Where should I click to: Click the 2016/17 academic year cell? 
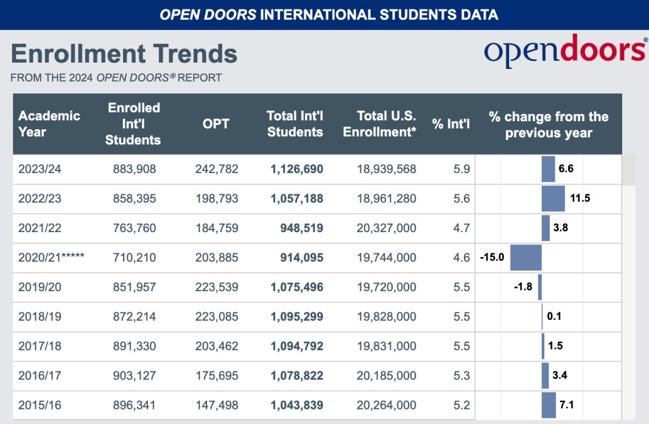tap(40, 375)
